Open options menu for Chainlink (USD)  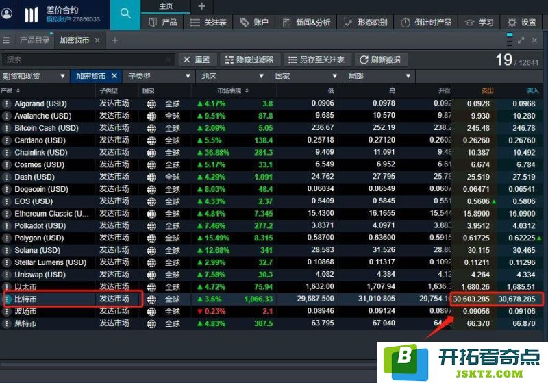tap(6, 153)
